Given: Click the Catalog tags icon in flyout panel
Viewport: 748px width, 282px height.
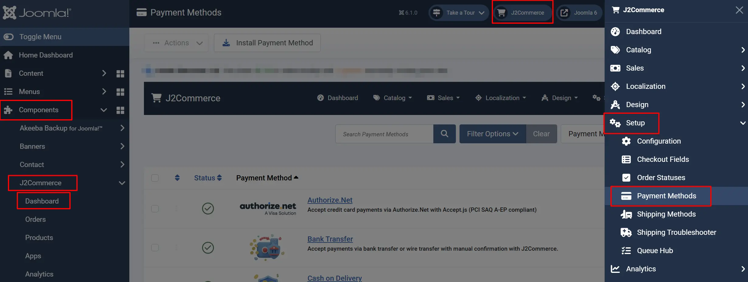Looking at the screenshot, I should click(615, 50).
